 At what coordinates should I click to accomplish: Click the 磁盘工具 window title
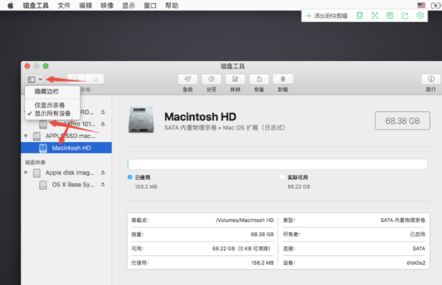(232, 66)
